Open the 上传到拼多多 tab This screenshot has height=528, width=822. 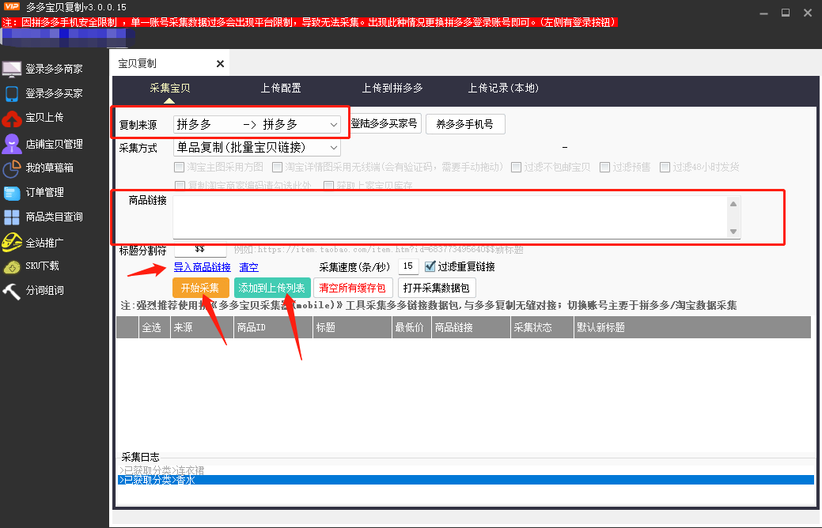click(392, 88)
